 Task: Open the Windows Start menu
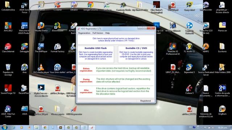[x=4, y=127]
